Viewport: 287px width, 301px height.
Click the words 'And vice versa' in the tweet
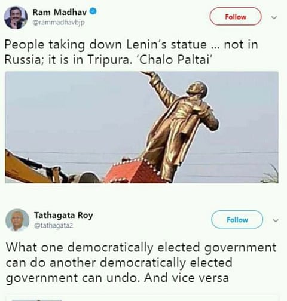coord(187,277)
